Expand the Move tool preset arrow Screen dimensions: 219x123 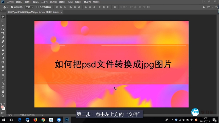coord(8,7)
